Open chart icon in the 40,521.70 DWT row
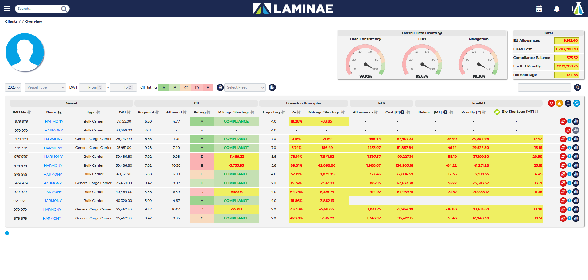Image resolution: width=588 pixels, height=280 pixels. point(576,174)
